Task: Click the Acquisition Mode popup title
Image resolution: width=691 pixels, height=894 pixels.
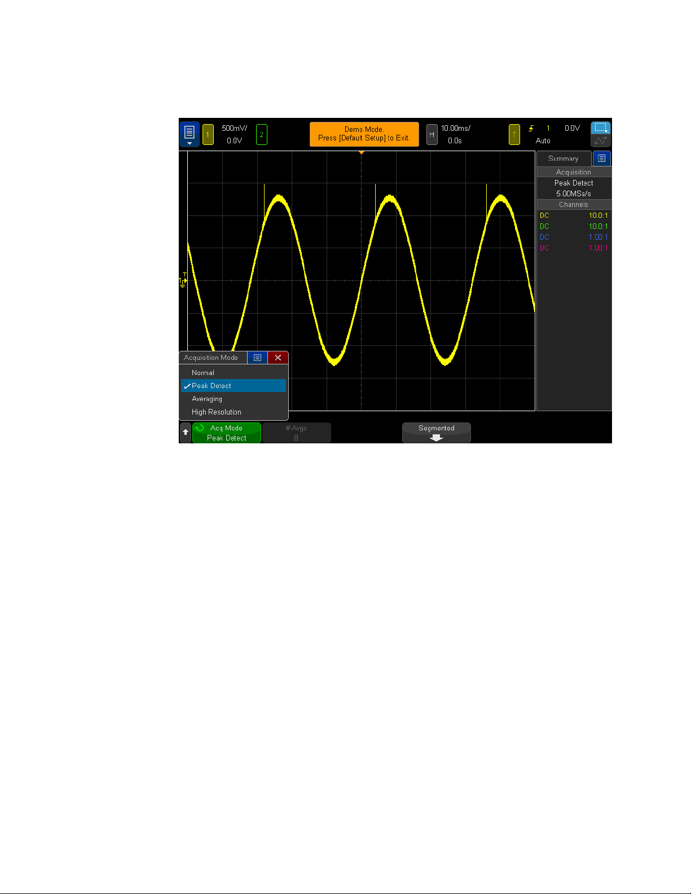Action: pyautogui.click(x=211, y=358)
